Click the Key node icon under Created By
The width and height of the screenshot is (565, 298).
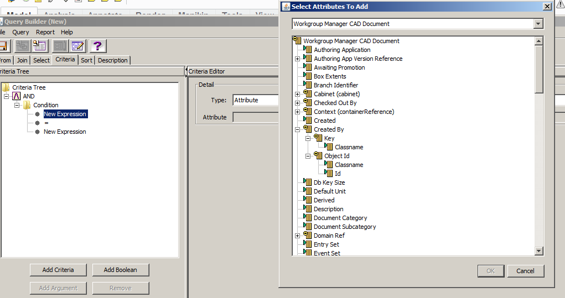[x=318, y=138]
